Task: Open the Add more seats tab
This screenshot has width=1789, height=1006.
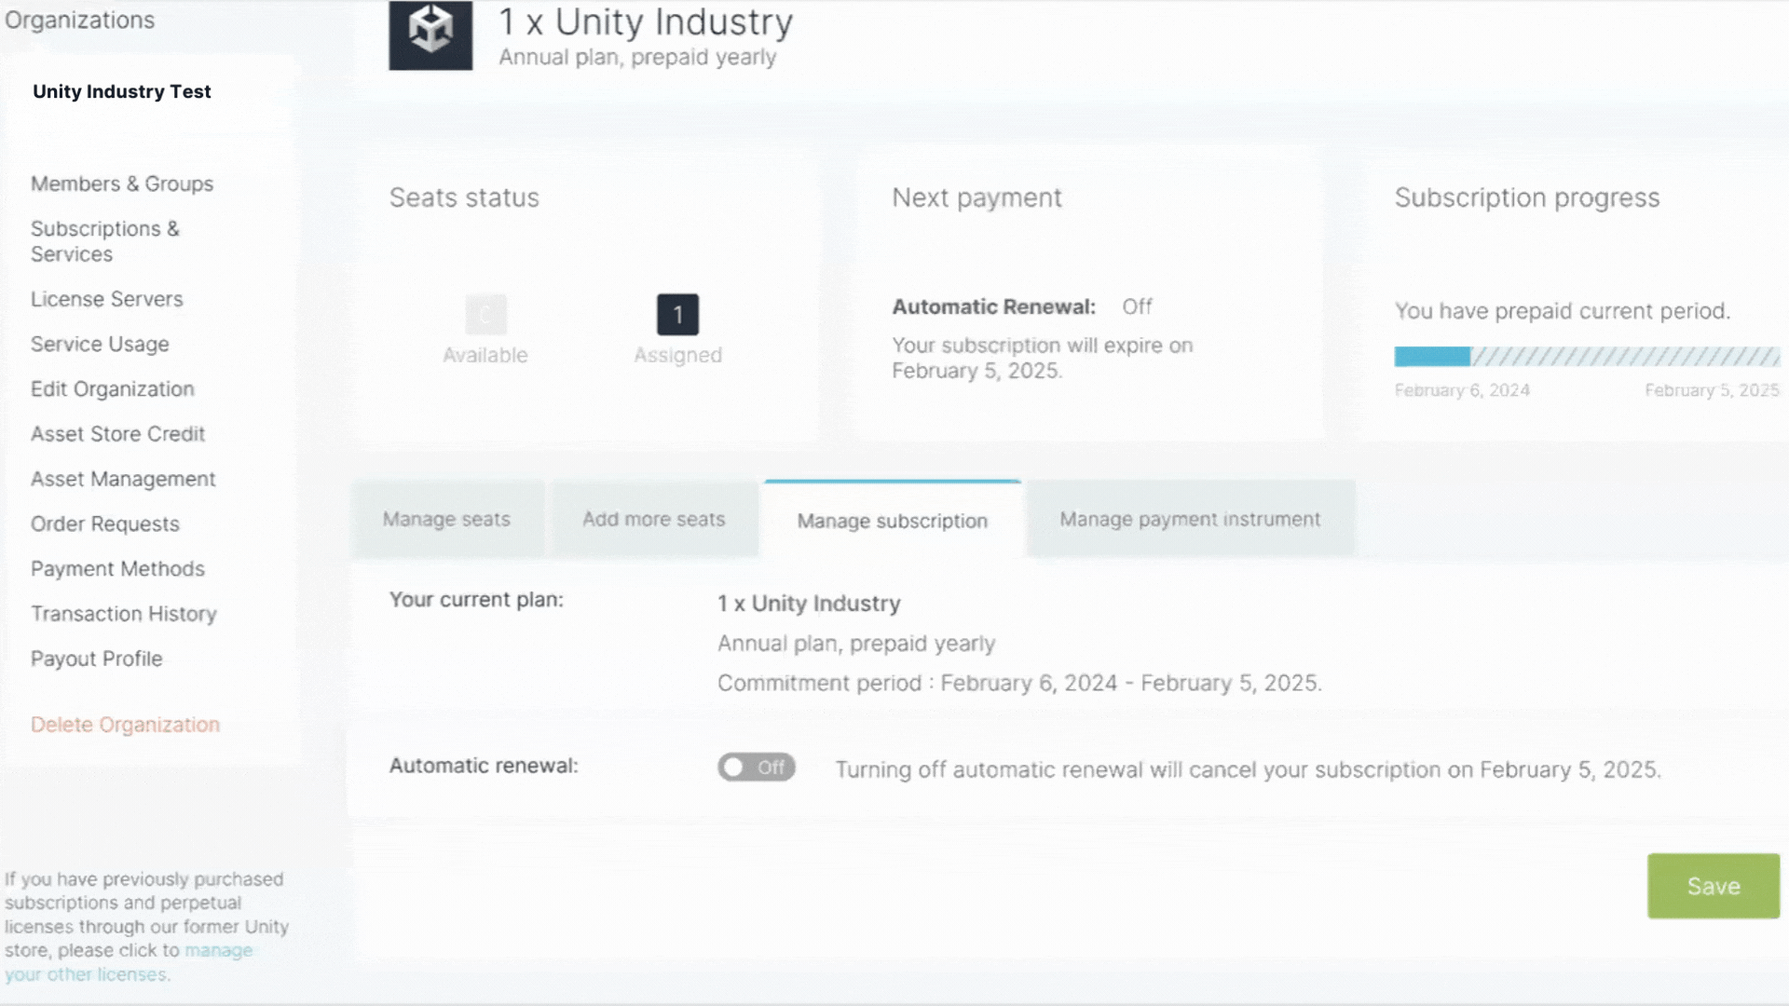Action: 654,519
